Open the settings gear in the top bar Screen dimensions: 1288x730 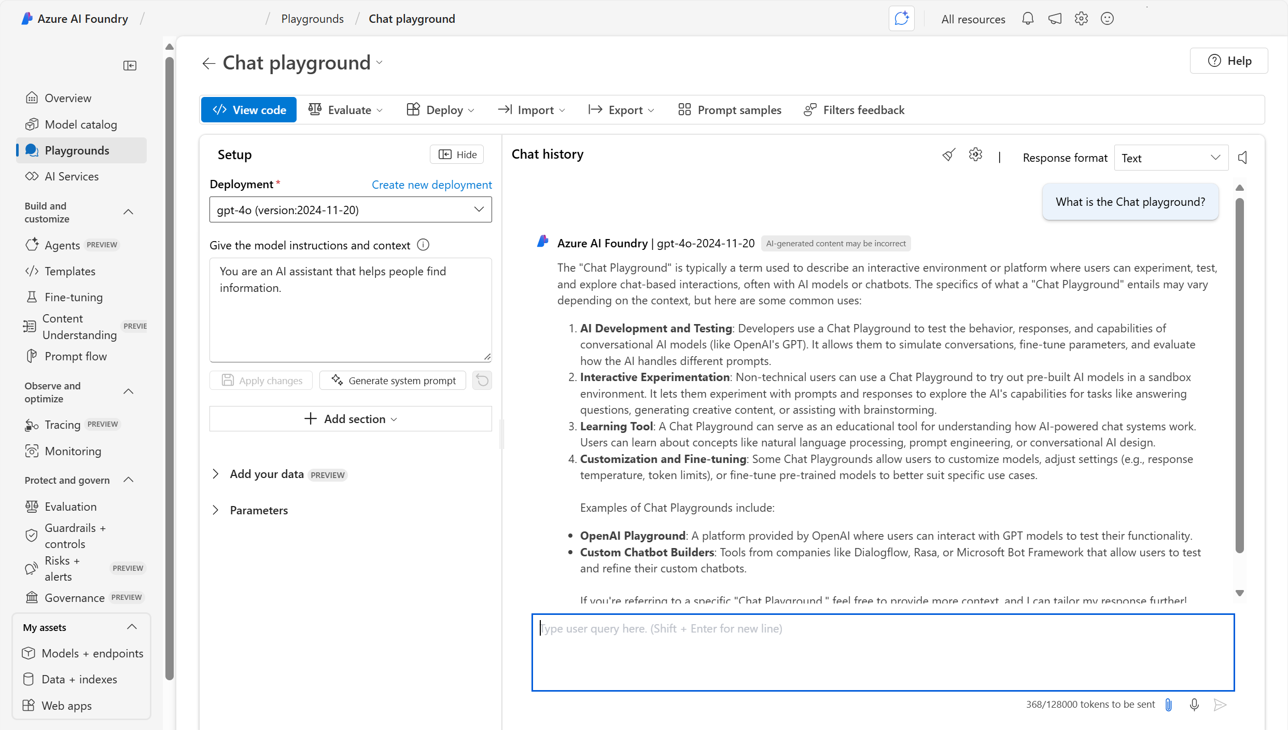pyautogui.click(x=1081, y=19)
